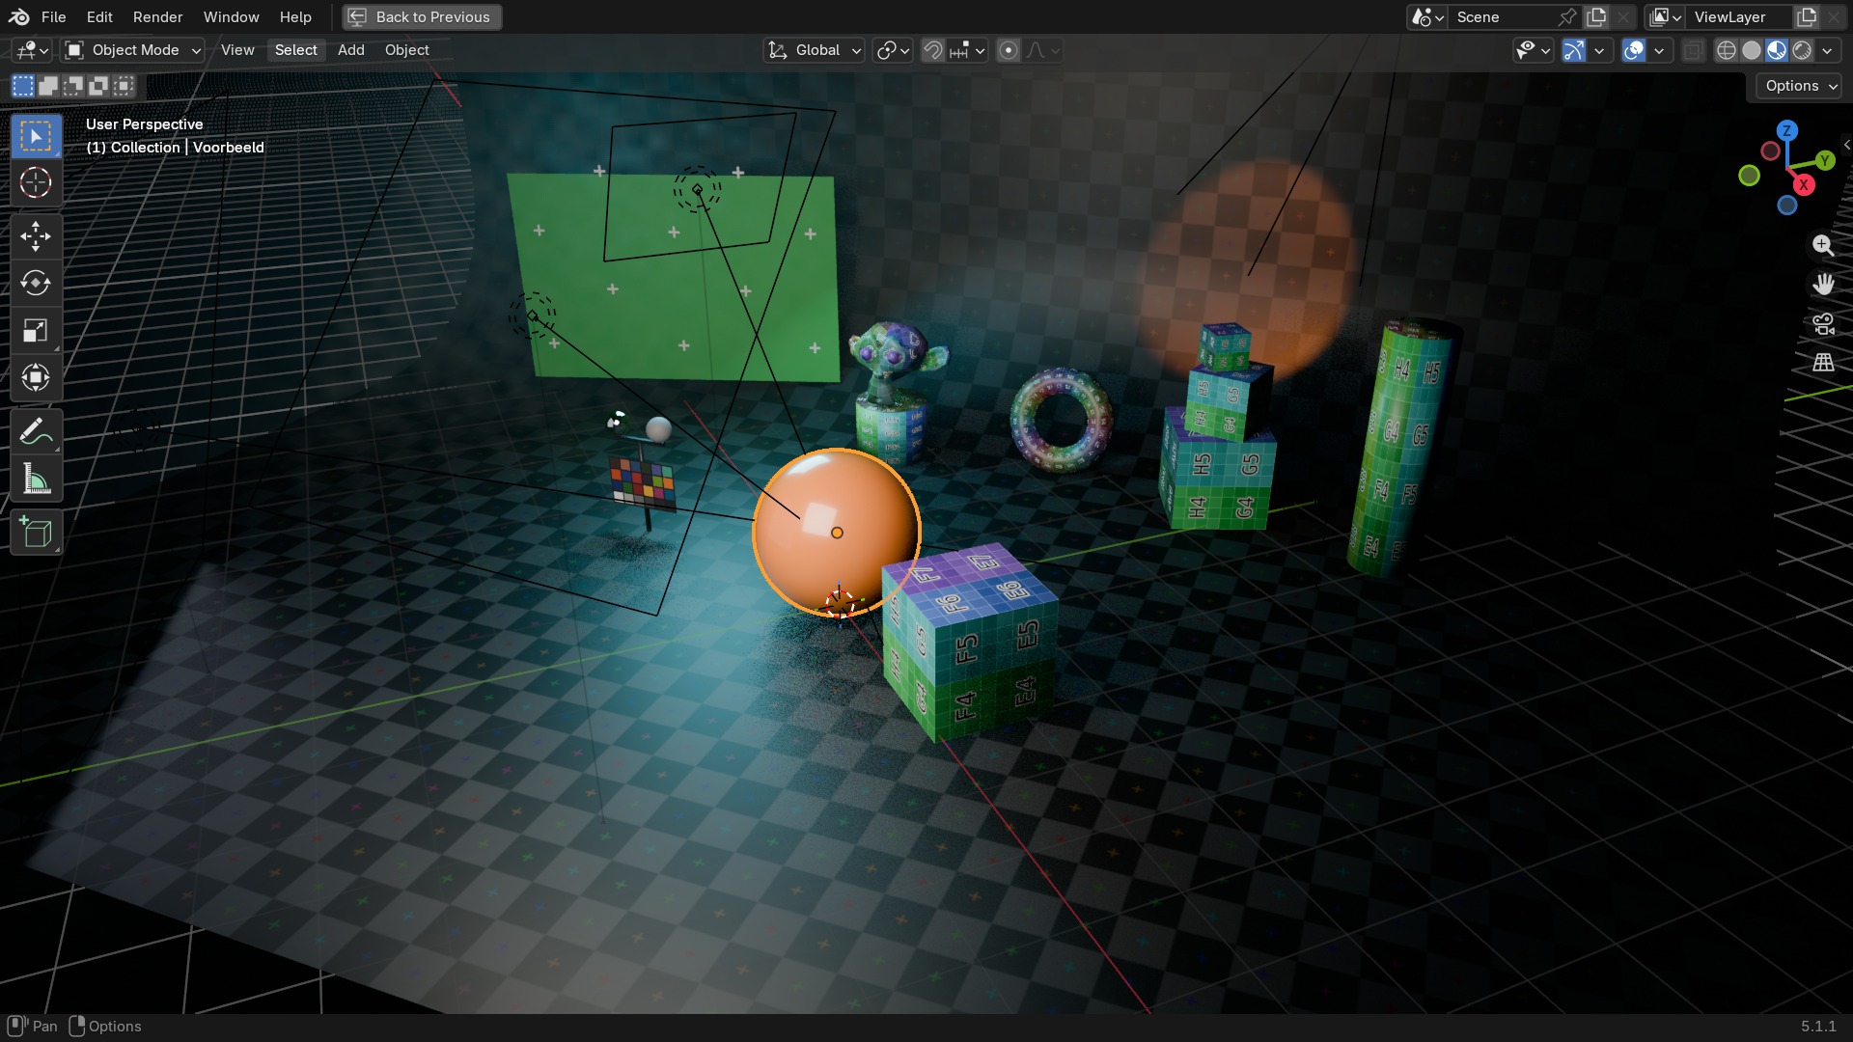This screenshot has width=1853, height=1042.
Task: Set selection mode to Extend
Action: coord(48,87)
